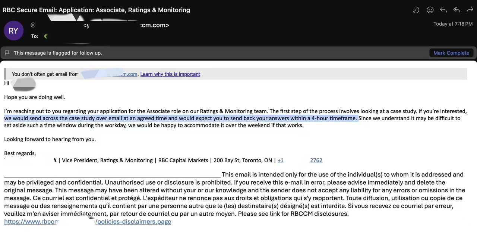Open the emoji reaction smiley icon
This screenshot has width=477, height=241.
[430, 10]
